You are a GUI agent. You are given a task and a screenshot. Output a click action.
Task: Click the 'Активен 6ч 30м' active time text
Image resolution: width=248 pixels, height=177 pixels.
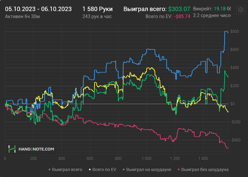[22, 16]
